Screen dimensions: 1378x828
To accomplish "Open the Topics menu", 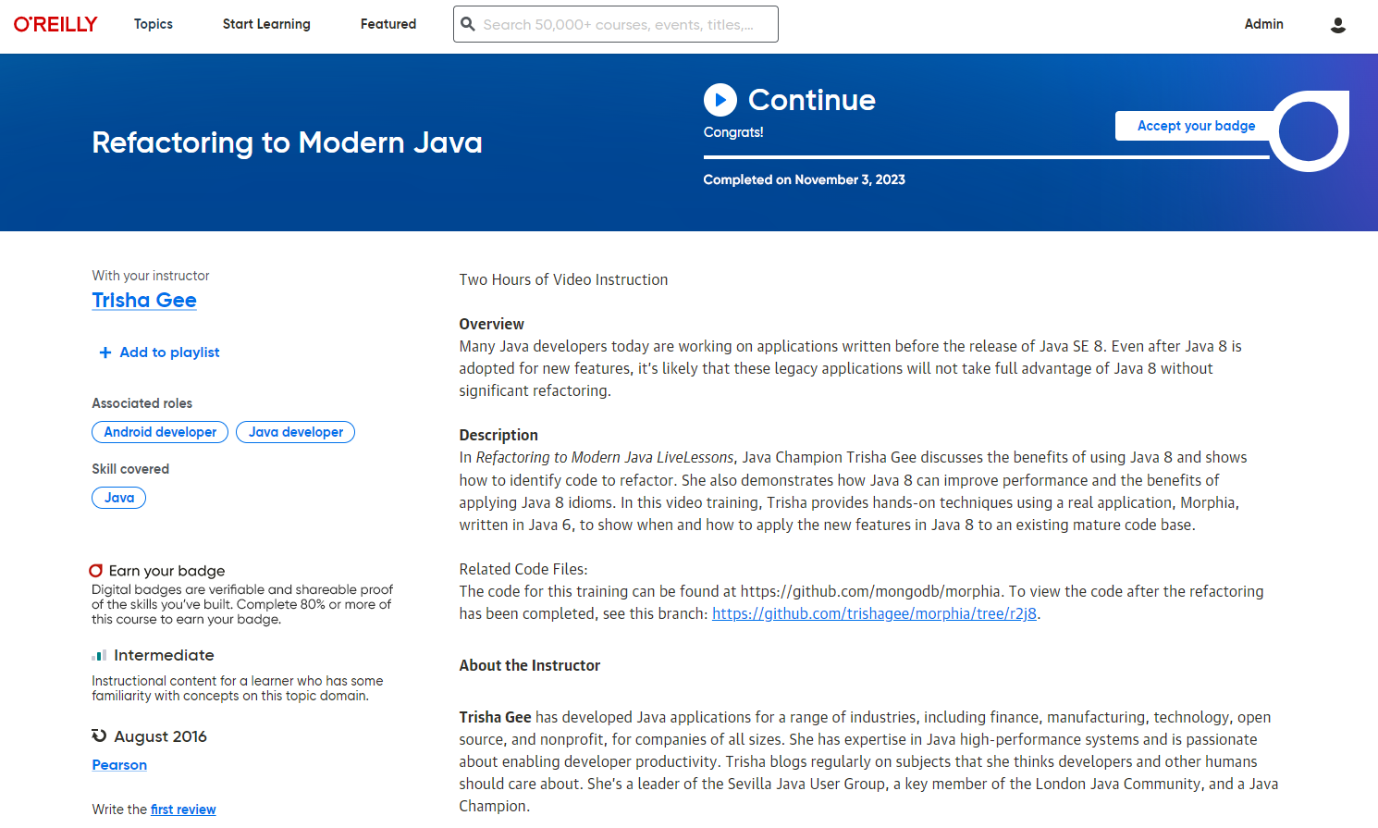I will point(154,24).
